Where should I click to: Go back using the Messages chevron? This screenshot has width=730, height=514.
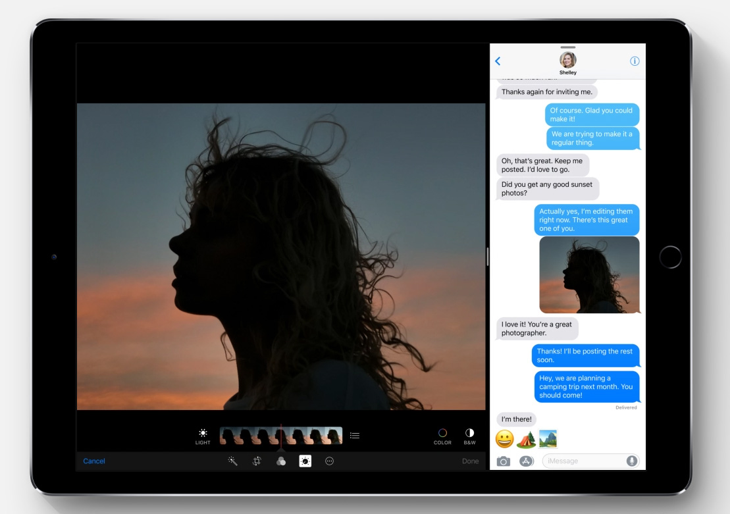pos(498,61)
